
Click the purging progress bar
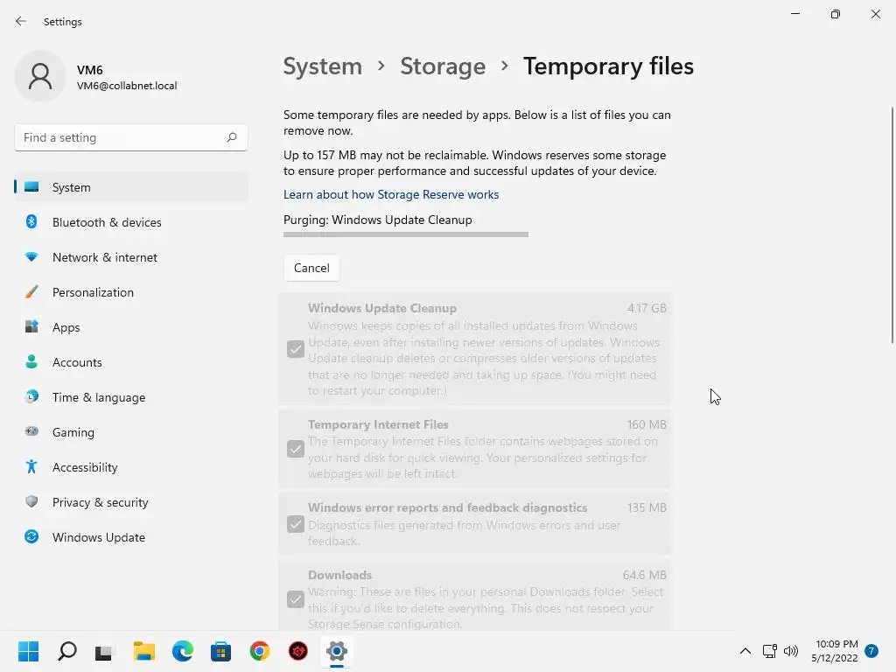406,234
